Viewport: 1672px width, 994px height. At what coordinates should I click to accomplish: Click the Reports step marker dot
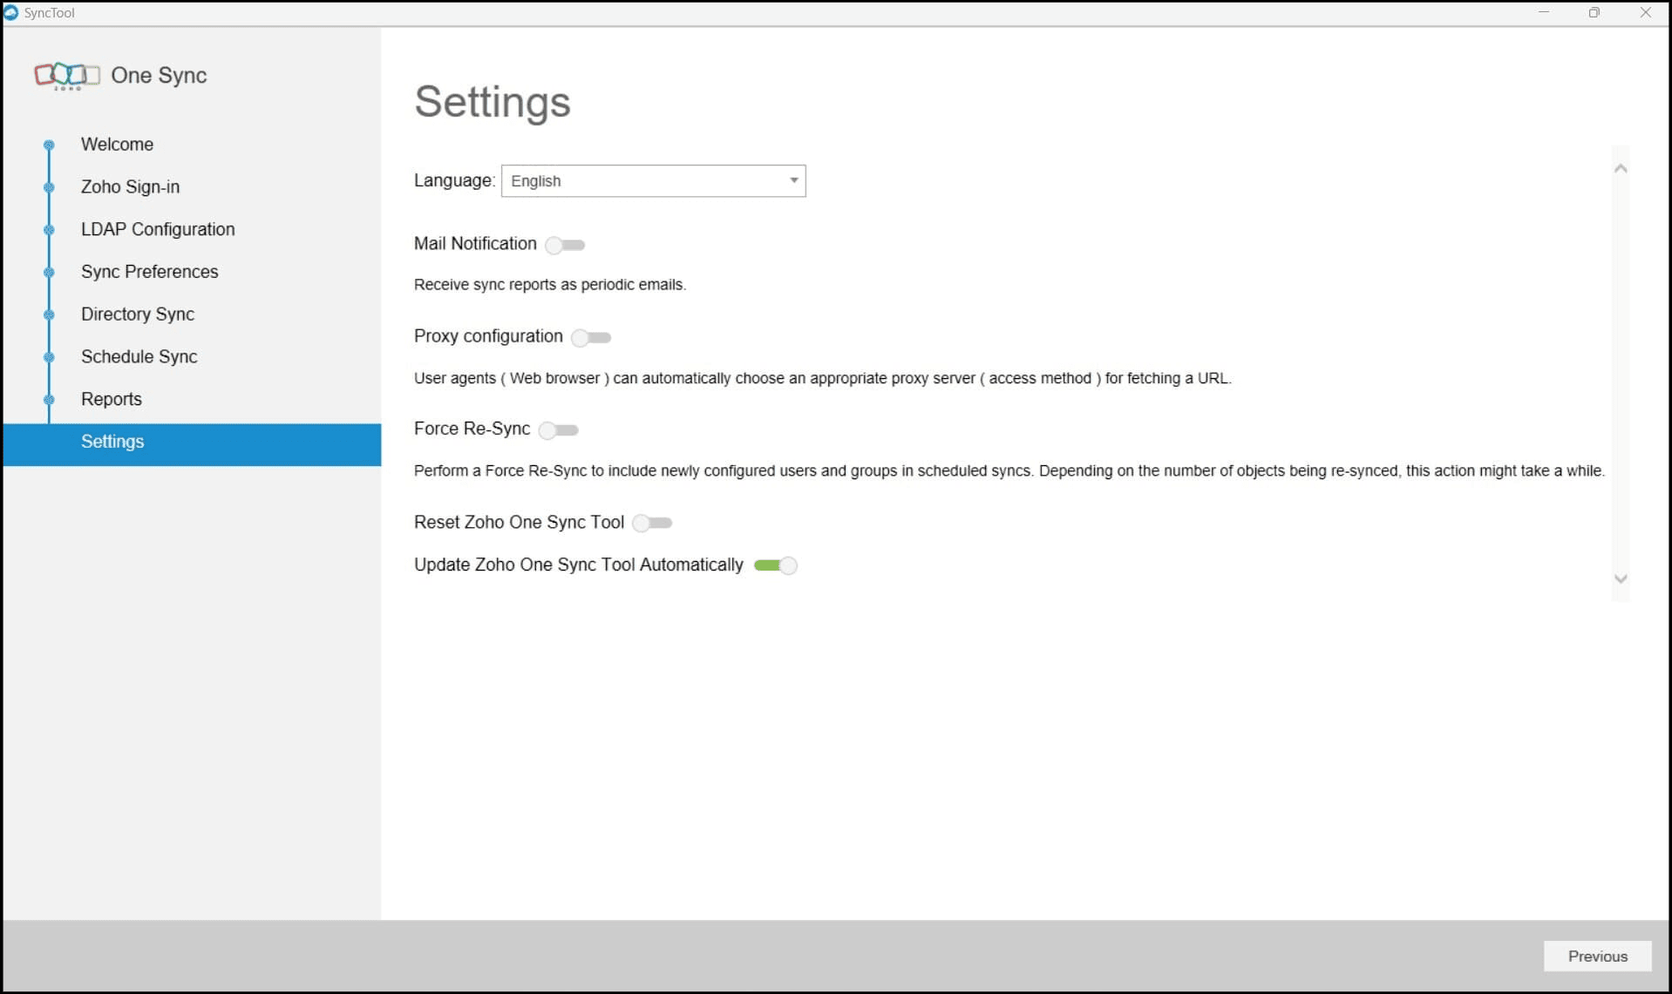(49, 400)
